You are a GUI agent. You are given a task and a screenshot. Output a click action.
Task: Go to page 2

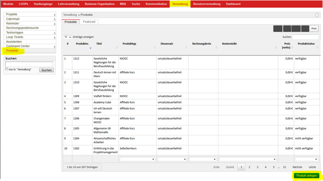[249, 167]
